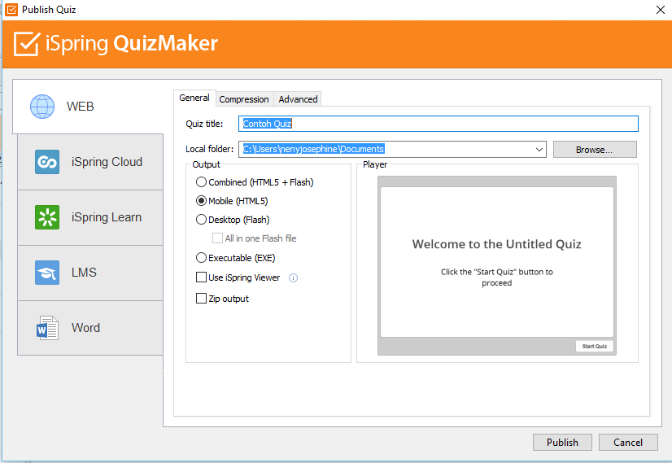
Task: Open the Advanced tab
Action: [x=298, y=99]
